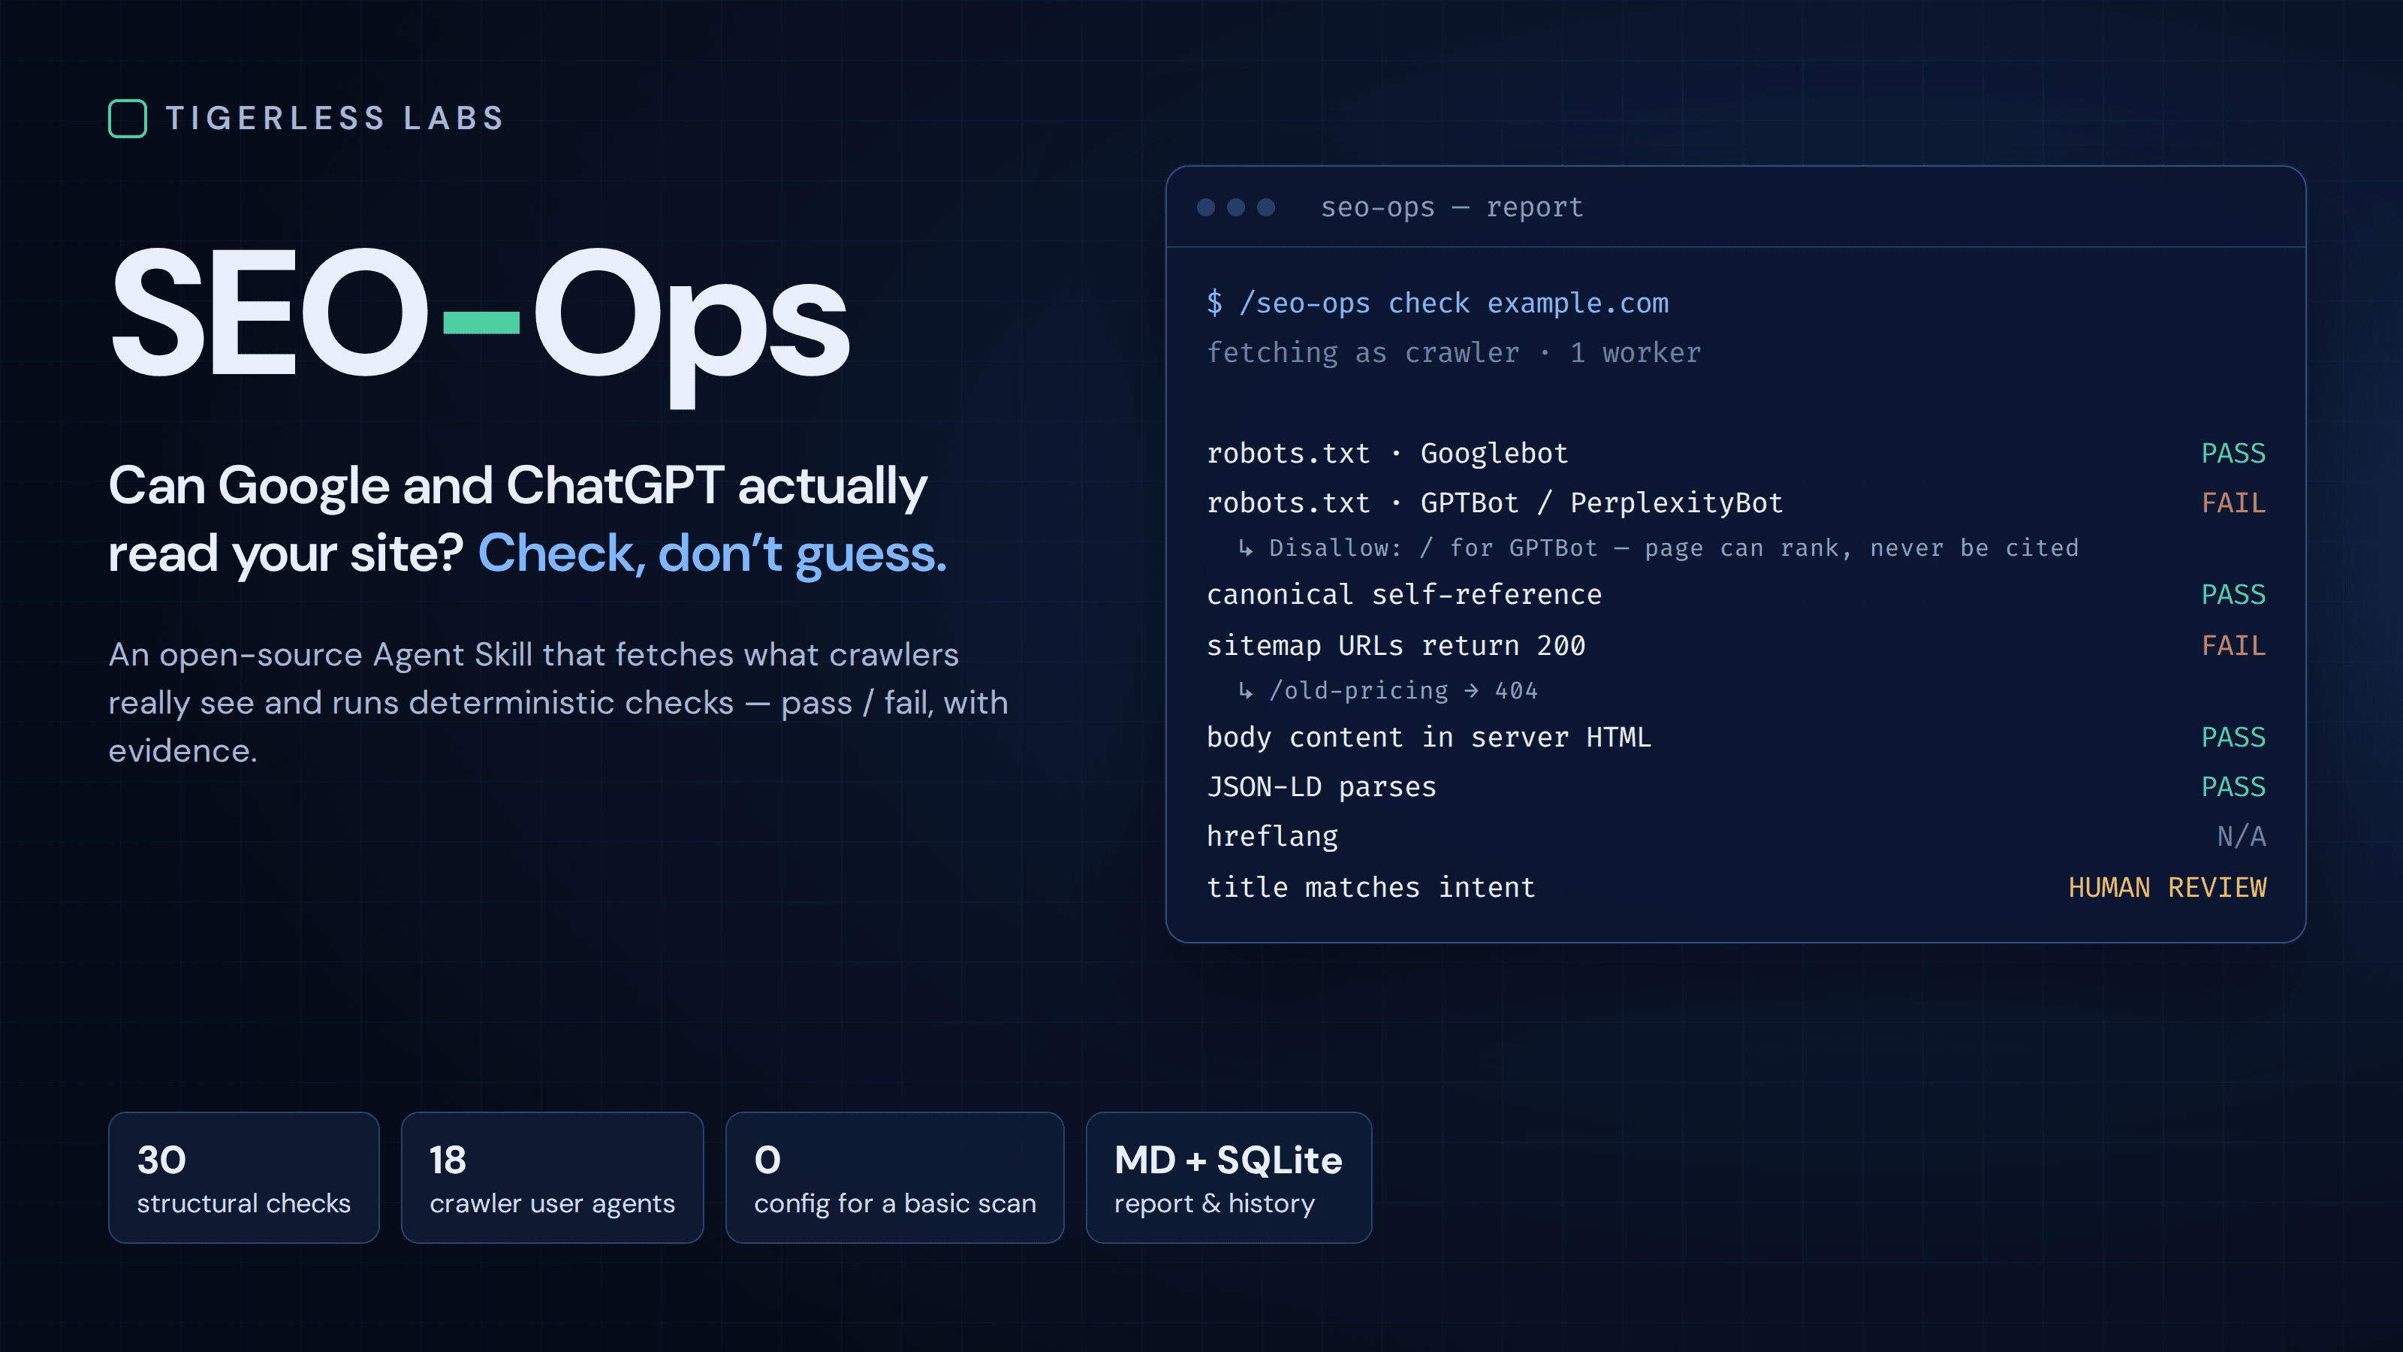Click the Tigerless Labs square logo icon
Image resolution: width=2403 pixels, height=1352 pixels.
[x=128, y=119]
